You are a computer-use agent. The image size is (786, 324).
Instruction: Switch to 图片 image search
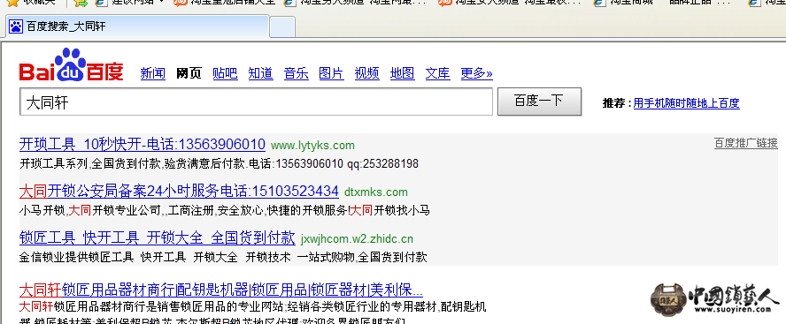coord(331,73)
